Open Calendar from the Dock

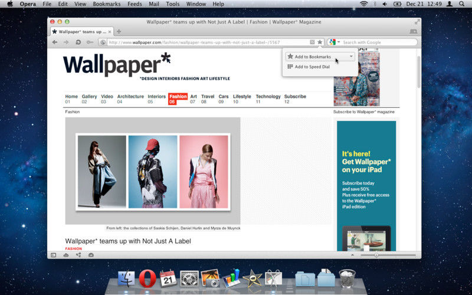point(168,278)
